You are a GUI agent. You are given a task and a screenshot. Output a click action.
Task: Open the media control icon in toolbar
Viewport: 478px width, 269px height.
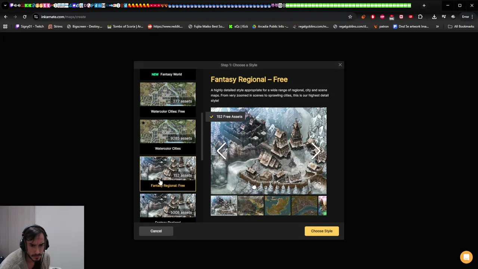pyautogui.click(x=444, y=17)
